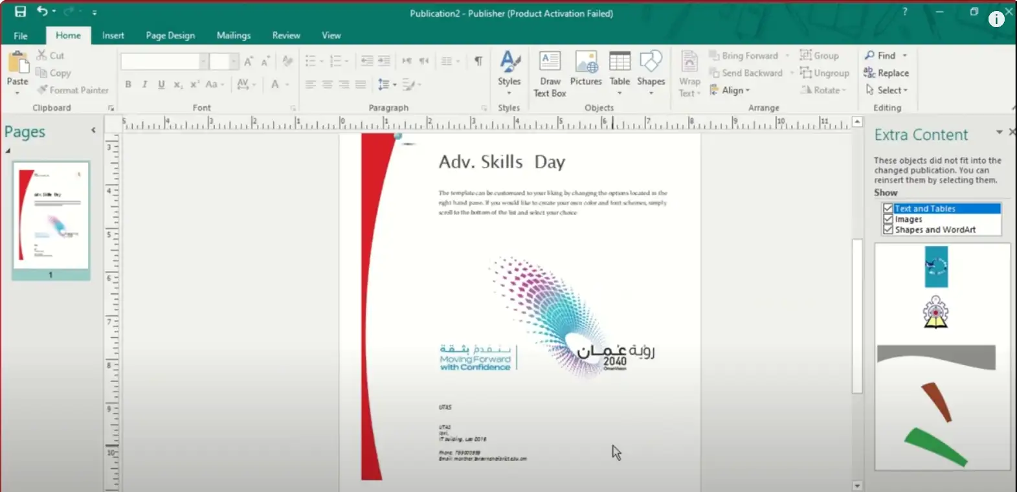Uncheck the Text and Tables checkbox
This screenshot has height=492, width=1017.
(888, 208)
